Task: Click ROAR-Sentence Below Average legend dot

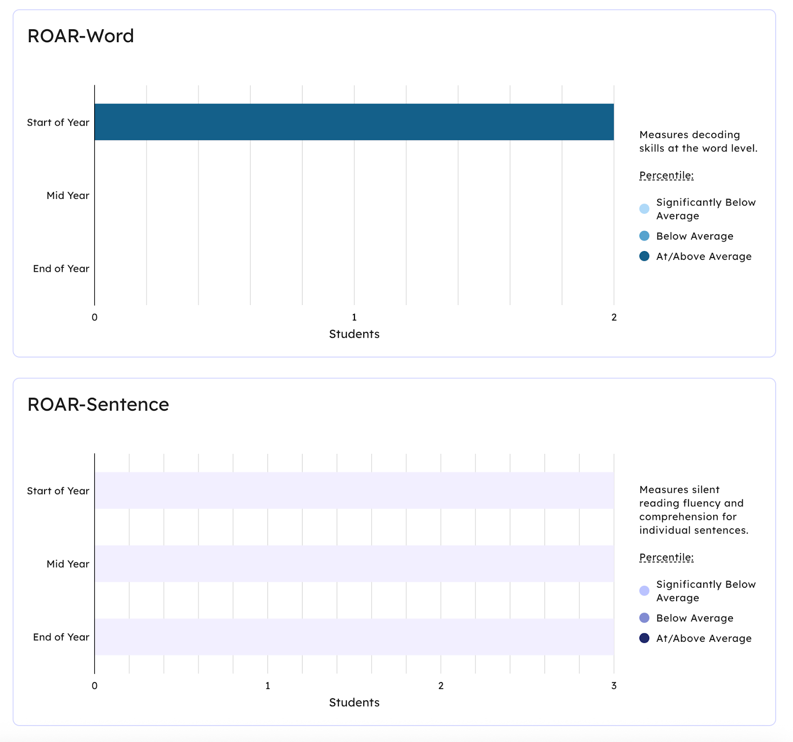Action: click(x=644, y=618)
